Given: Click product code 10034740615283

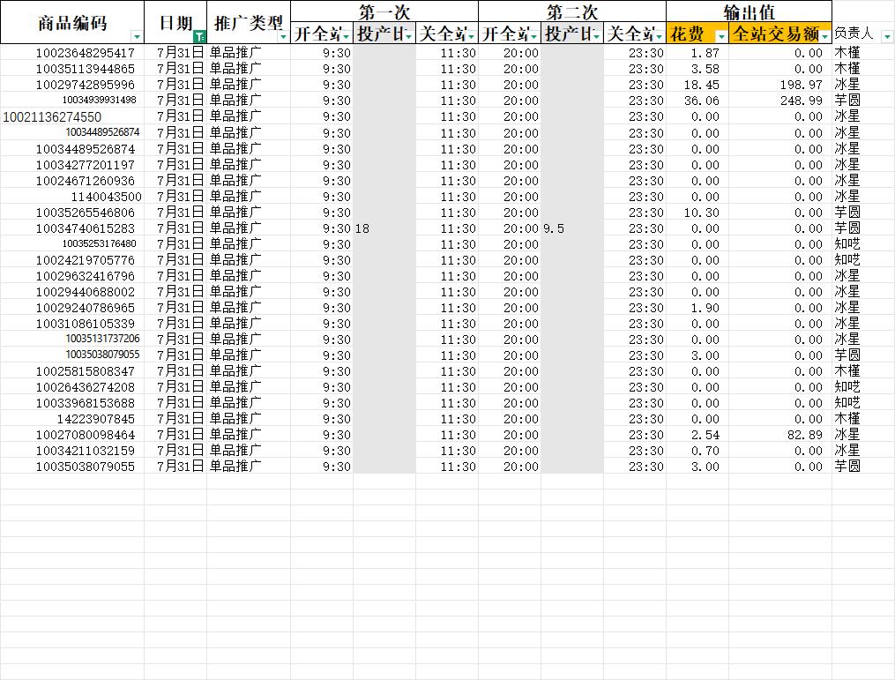Looking at the screenshot, I should point(85,228).
